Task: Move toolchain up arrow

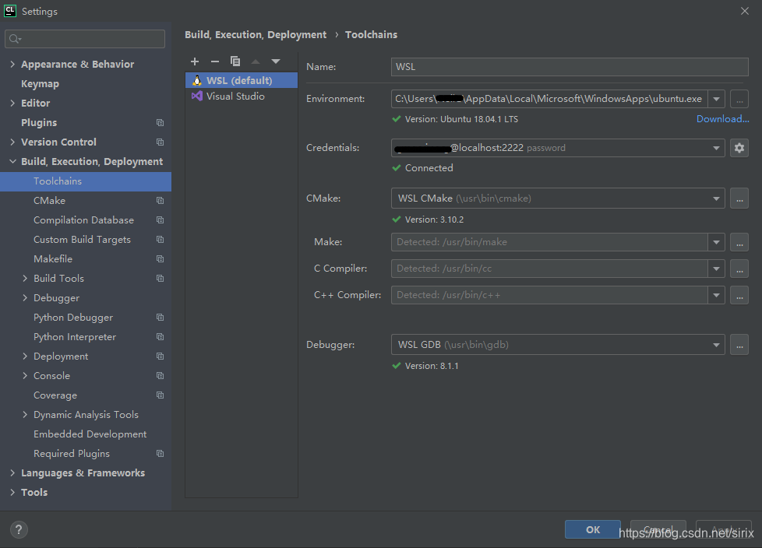Action: (x=256, y=61)
